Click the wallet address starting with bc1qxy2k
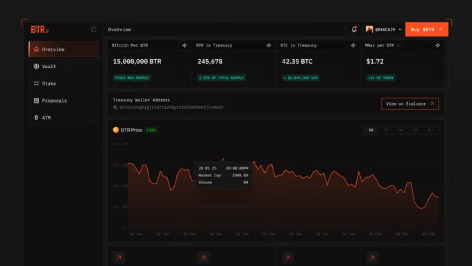 (171, 107)
